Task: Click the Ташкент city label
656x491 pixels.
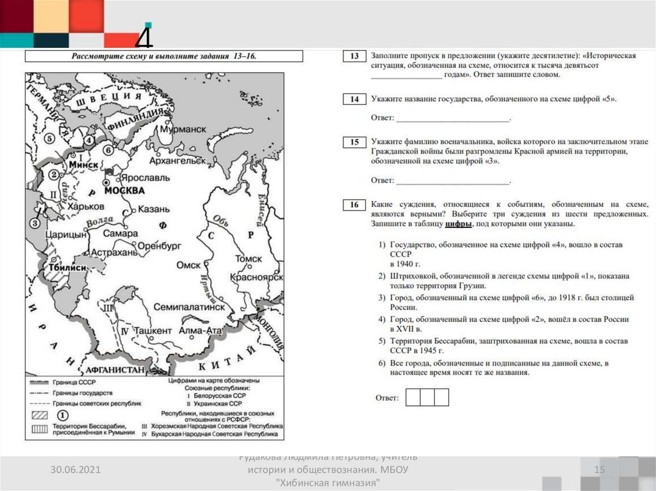Action: click(152, 331)
